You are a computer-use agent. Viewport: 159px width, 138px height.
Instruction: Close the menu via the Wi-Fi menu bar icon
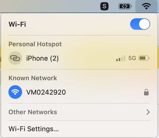pos(146,6)
